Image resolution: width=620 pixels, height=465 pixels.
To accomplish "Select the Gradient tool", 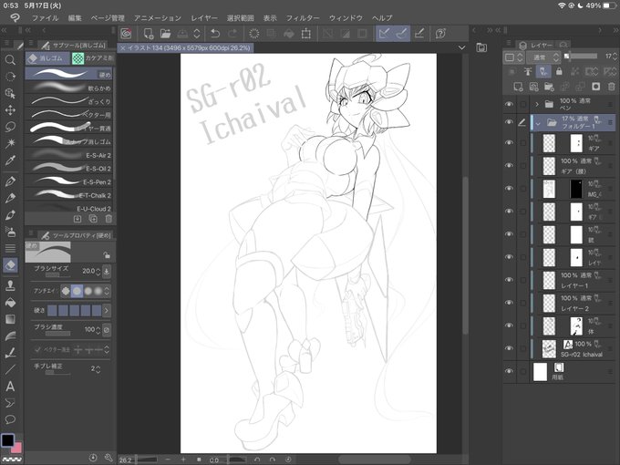I will (10, 319).
